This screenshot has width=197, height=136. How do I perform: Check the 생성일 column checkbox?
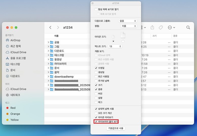tap(96, 72)
